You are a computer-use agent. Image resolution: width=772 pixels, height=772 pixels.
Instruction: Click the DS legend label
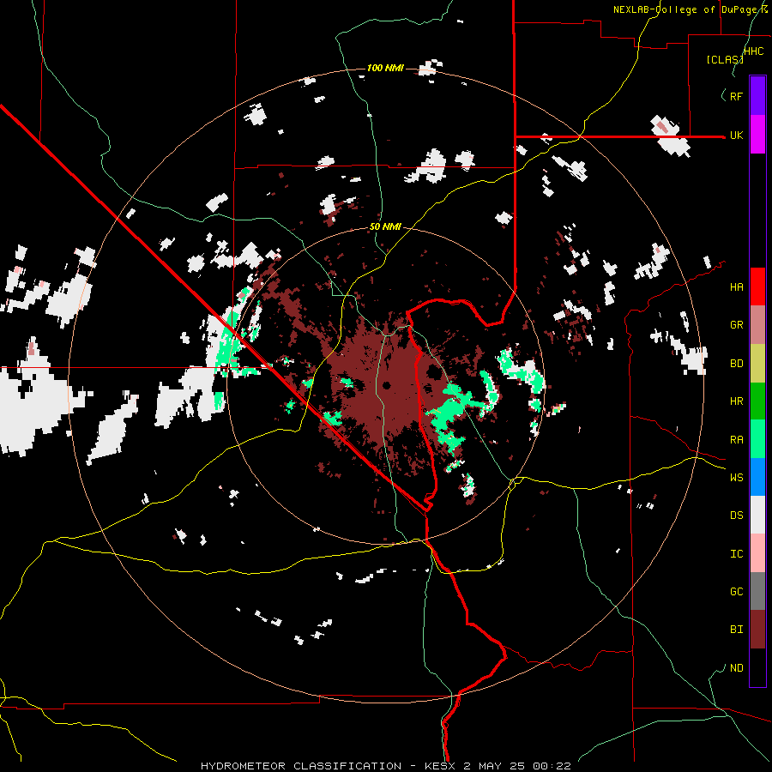click(x=736, y=516)
